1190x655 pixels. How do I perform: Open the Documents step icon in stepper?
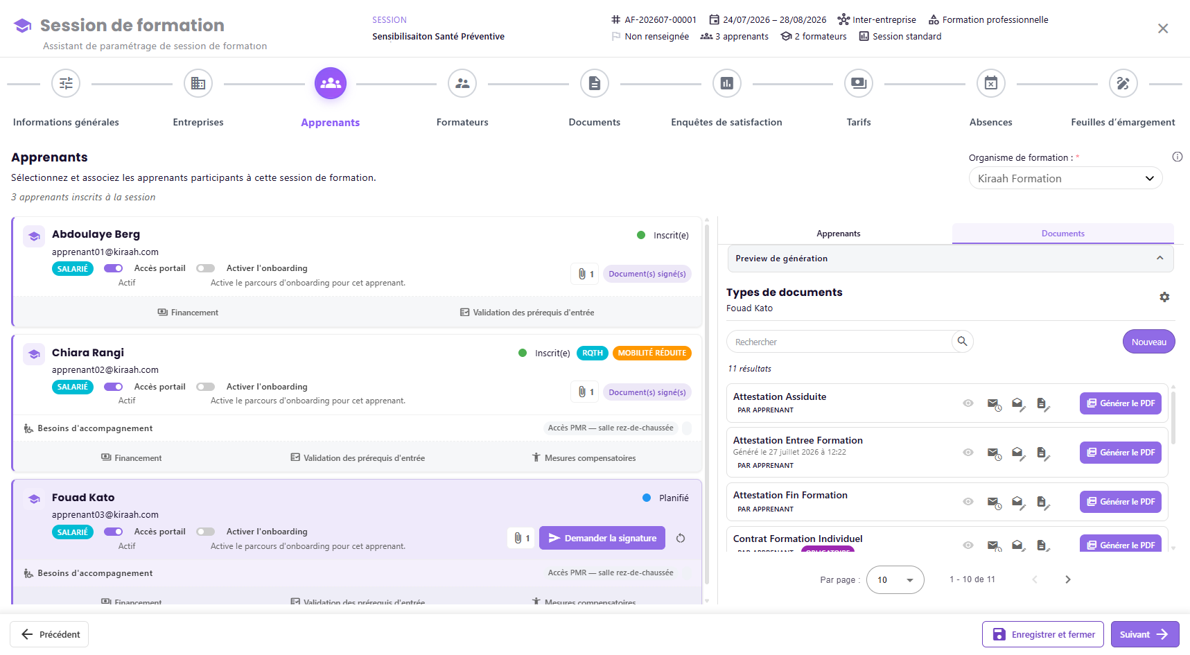tap(595, 83)
